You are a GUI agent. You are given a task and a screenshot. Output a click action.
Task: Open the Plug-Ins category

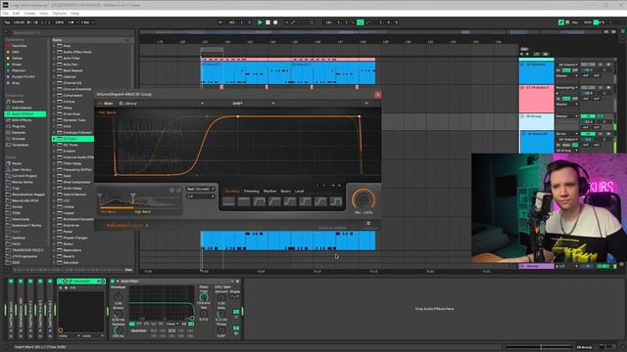[19, 126]
